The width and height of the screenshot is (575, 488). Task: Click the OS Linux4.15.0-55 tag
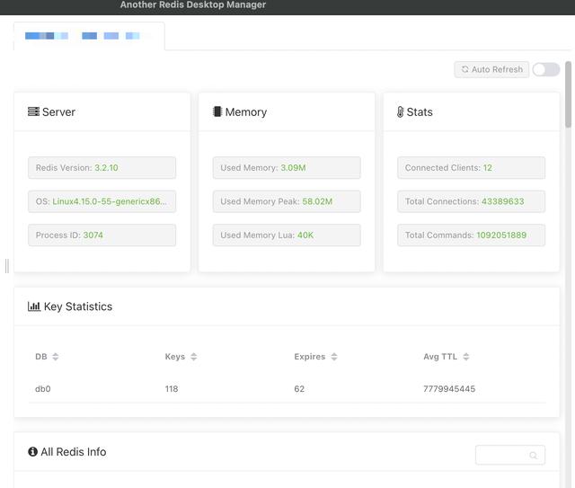[102, 201]
